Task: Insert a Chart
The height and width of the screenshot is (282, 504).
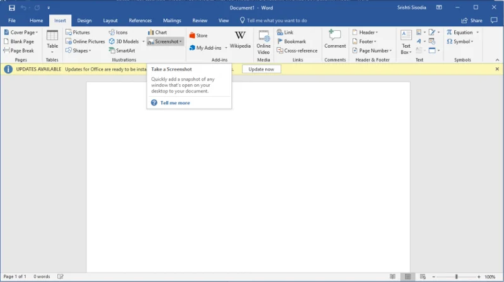Action: (x=157, y=33)
